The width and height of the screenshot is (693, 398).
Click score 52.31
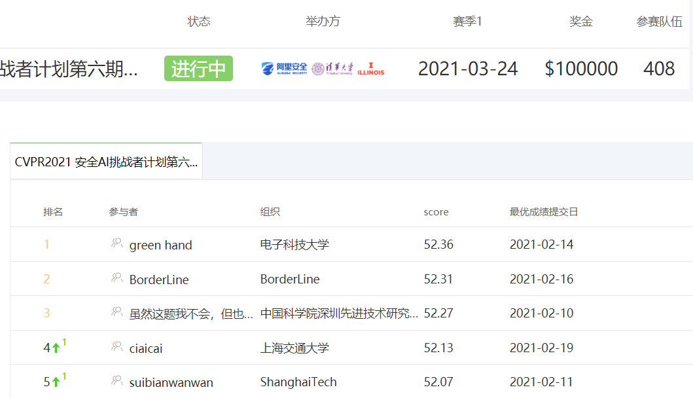pyautogui.click(x=438, y=279)
